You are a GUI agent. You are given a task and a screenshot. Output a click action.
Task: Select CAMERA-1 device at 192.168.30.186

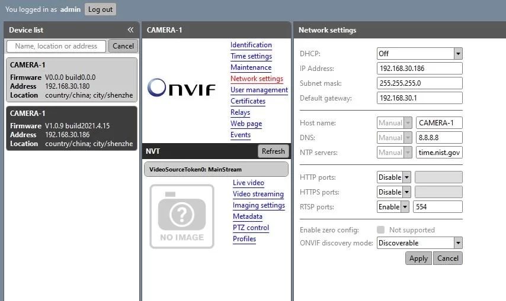pos(72,128)
